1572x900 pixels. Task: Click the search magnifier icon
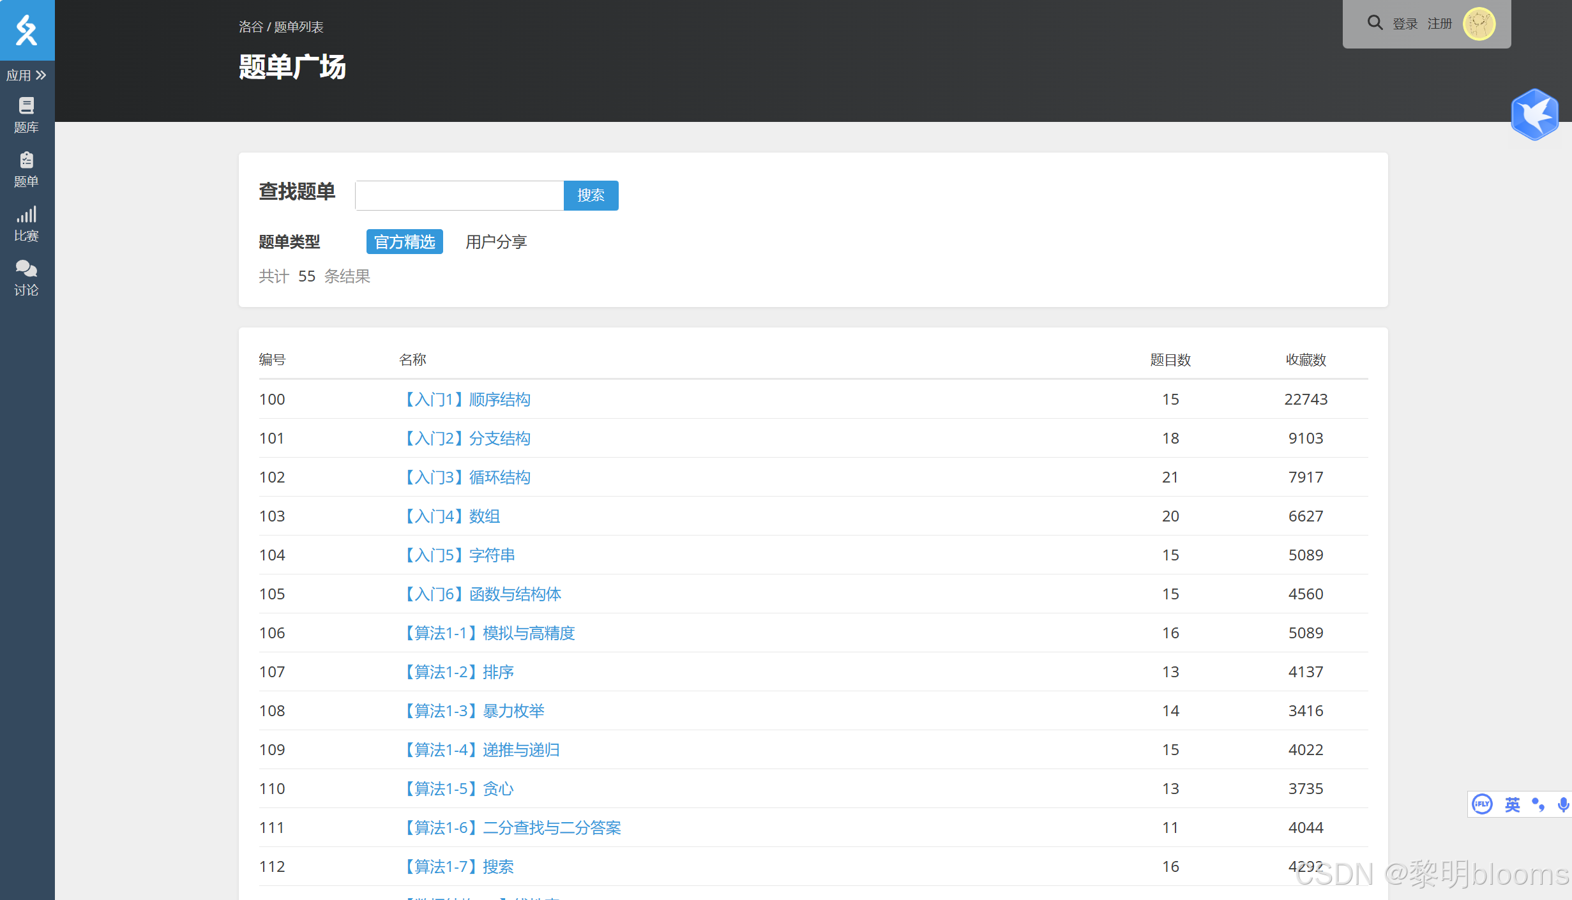click(1375, 24)
